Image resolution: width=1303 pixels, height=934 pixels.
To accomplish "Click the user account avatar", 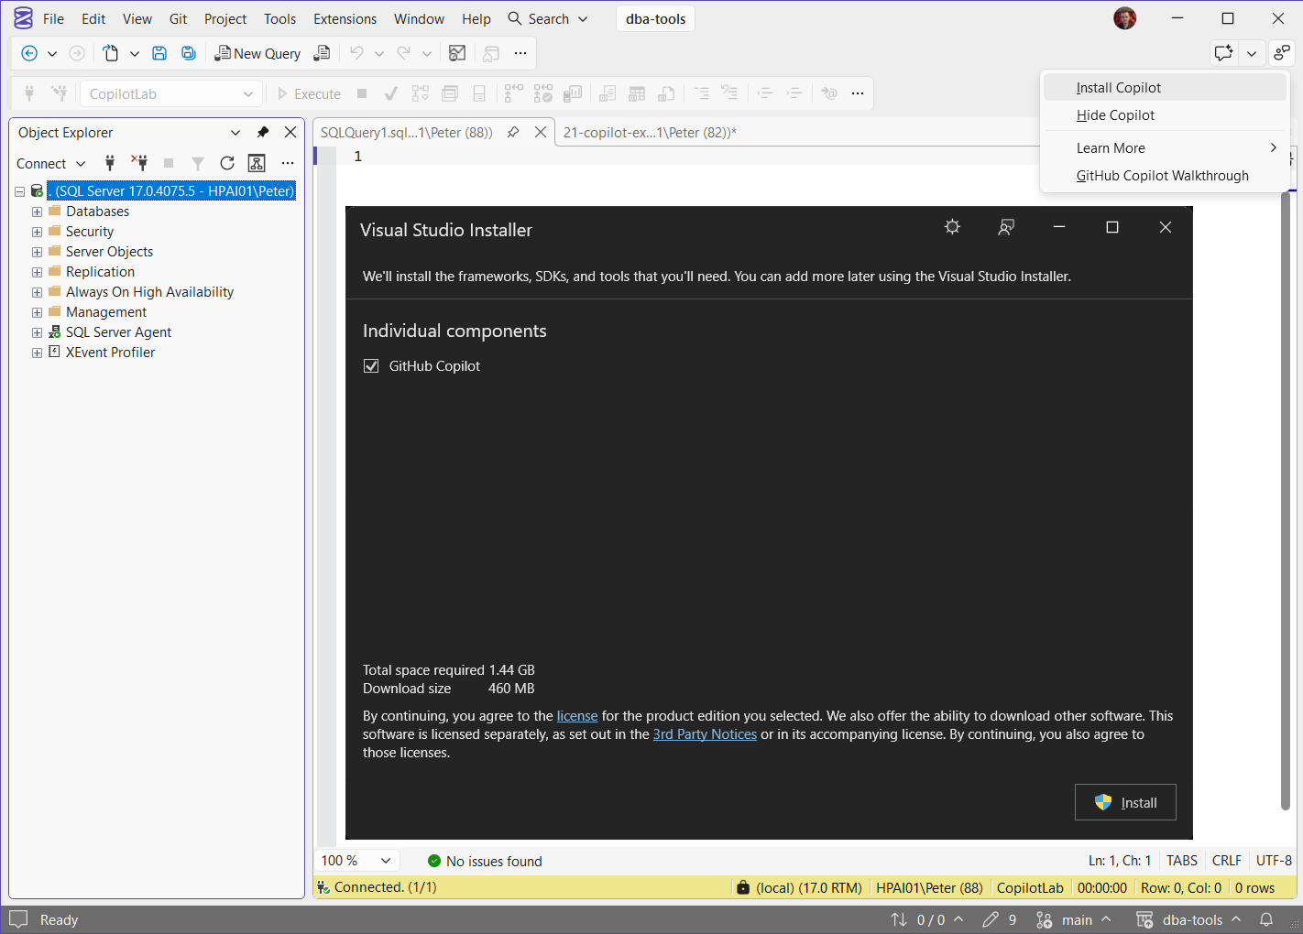I will (x=1125, y=18).
